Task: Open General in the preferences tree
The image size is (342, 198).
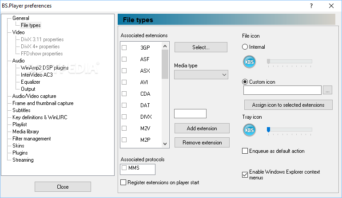Action: pyautogui.click(x=21, y=18)
